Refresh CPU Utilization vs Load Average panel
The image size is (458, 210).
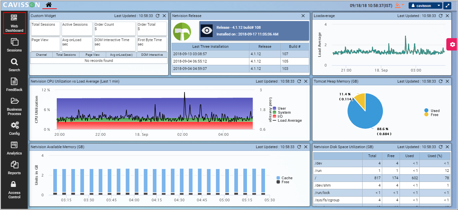coord(299,81)
